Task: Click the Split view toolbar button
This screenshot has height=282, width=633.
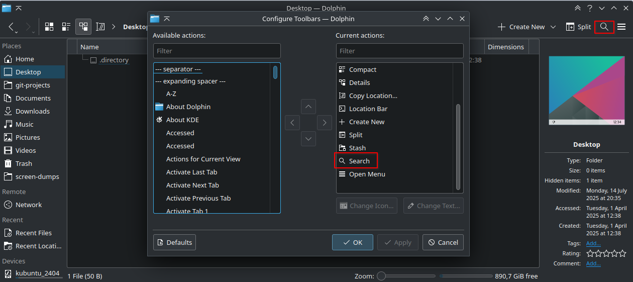Action: (x=578, y=27)
